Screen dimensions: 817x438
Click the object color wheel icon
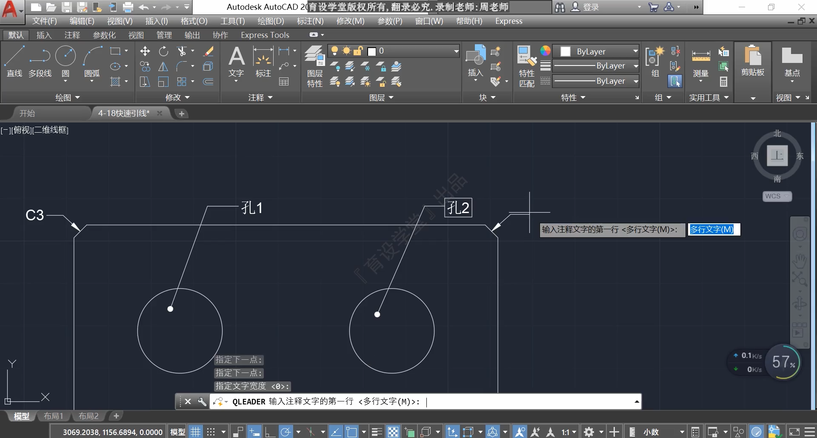click(546, 51)
